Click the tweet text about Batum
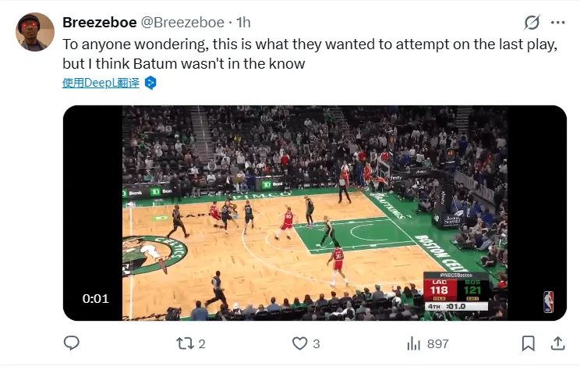This screenshot has height=370, width=580. pos(310,54)
